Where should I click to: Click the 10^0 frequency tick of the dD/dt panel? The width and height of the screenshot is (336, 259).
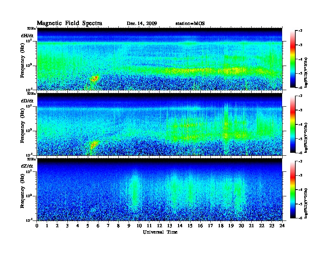click(x=28, y=131)
